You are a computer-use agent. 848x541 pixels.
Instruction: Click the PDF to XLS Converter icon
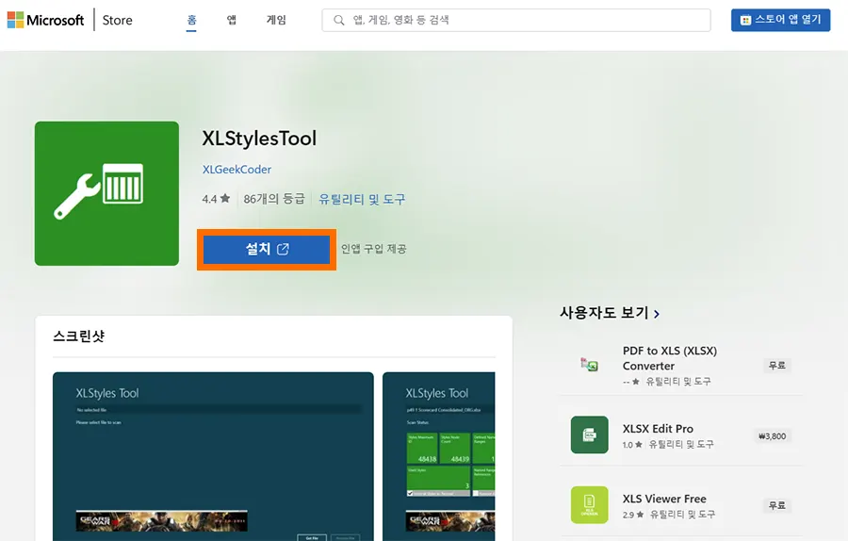click(x=590, y=365)
